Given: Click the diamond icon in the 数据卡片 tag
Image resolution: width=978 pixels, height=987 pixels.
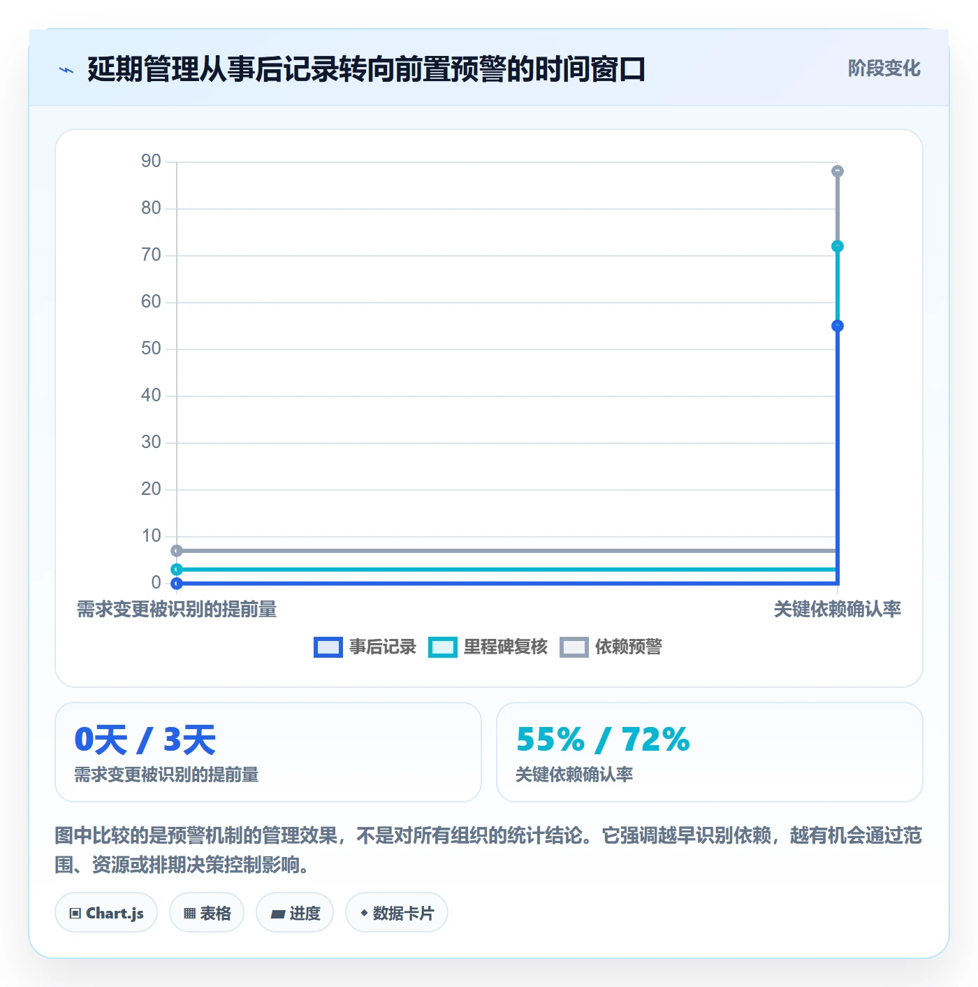Looking at the screenshot, I should [x=364, y=913].
